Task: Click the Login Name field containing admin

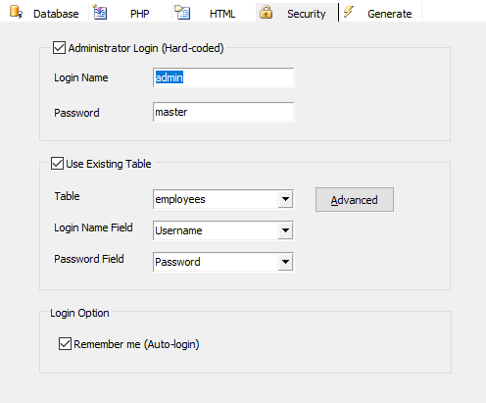Action: 223,77
